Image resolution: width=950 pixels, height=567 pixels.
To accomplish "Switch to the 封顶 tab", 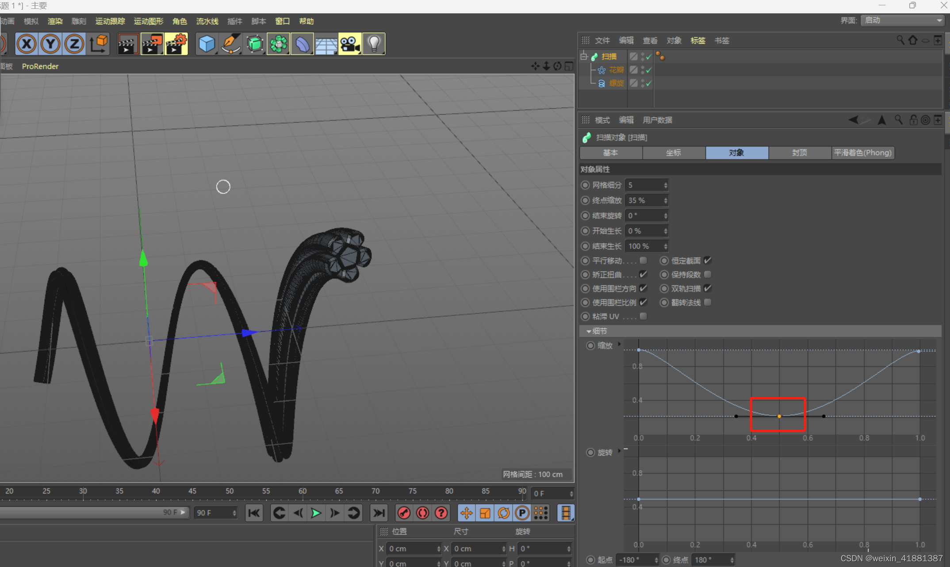I will [x=800, y=153].
